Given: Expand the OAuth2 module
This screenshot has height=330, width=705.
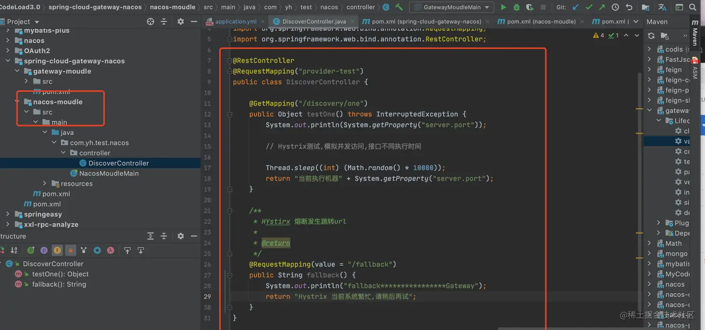Looking at the screenshot, I should pyautogui.click(x=8, y=50).
